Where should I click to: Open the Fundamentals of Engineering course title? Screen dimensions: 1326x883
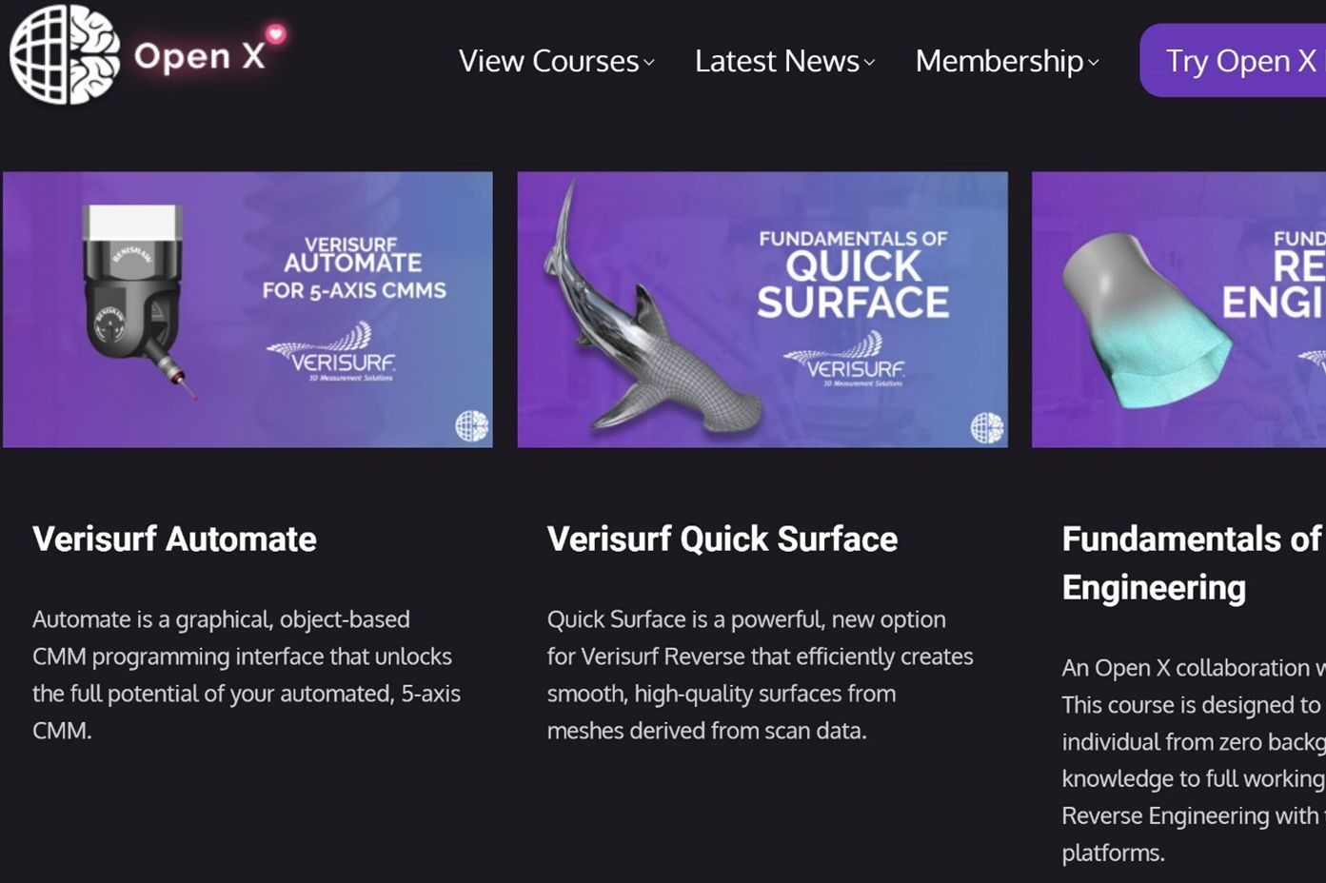1192,562
